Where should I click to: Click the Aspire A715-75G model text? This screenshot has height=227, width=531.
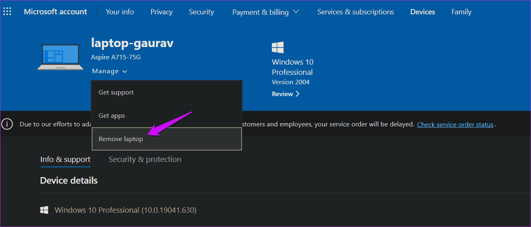click(x=116, y=57)
